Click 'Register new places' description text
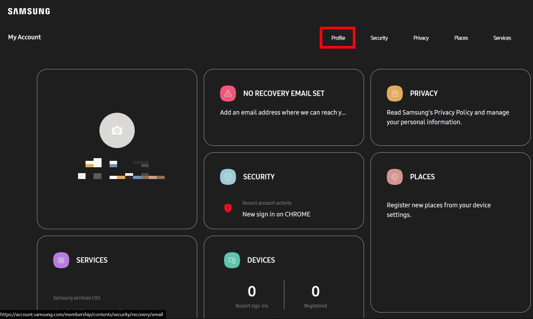533x319 pixels. coord(439,210)
